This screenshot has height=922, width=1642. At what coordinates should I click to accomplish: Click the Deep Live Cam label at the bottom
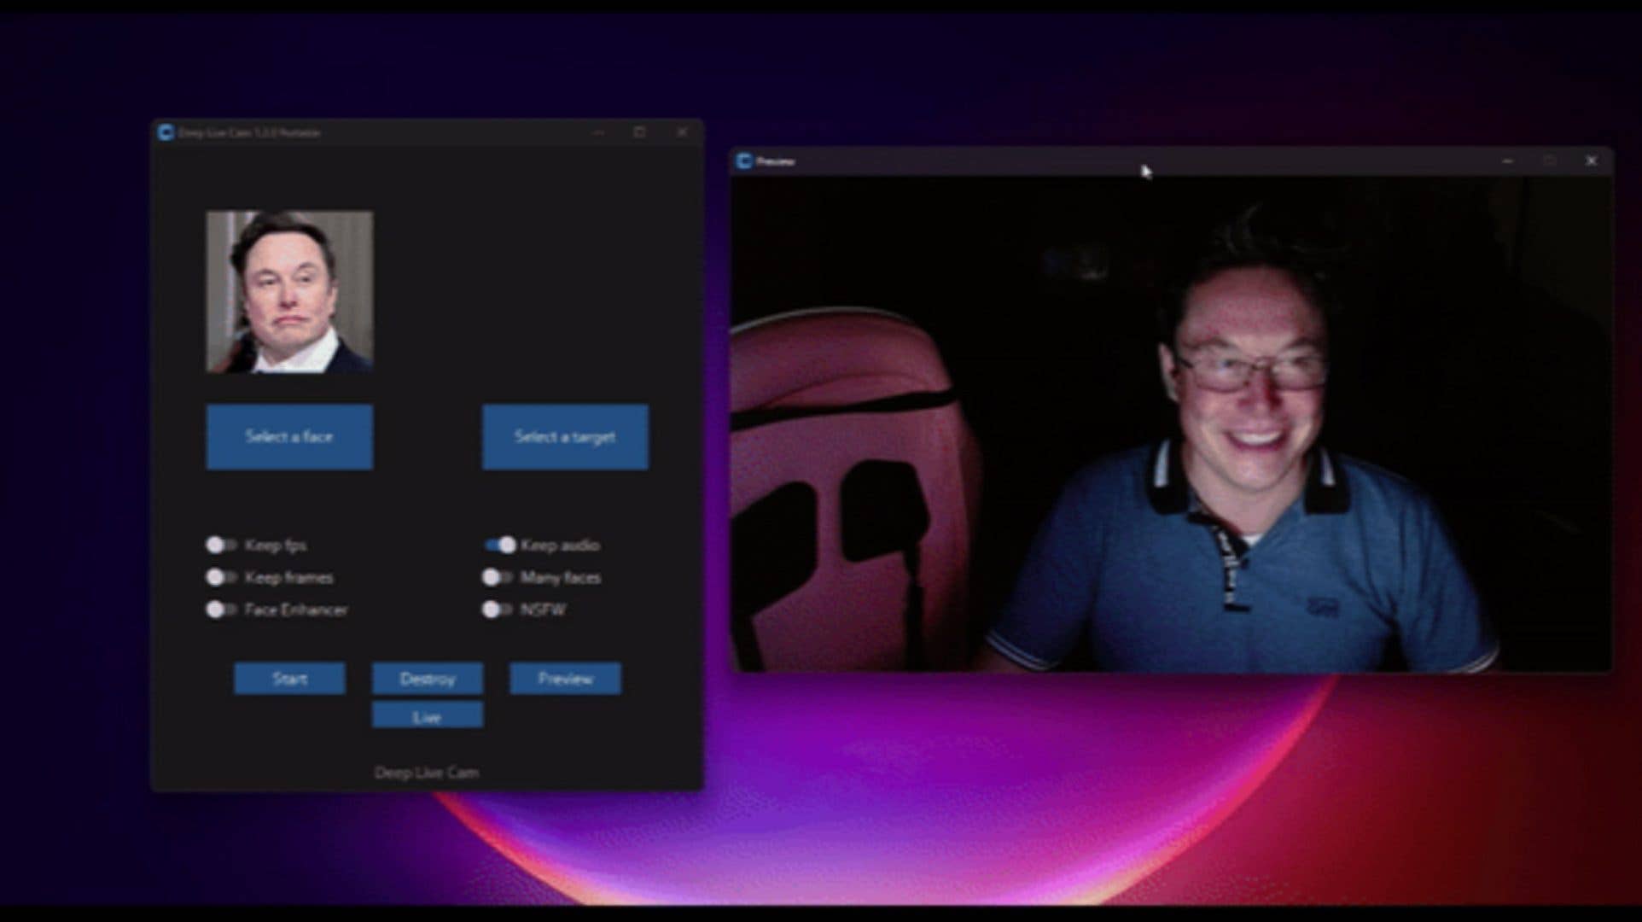428,771
